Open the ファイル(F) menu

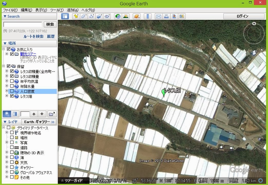point(10,10)
